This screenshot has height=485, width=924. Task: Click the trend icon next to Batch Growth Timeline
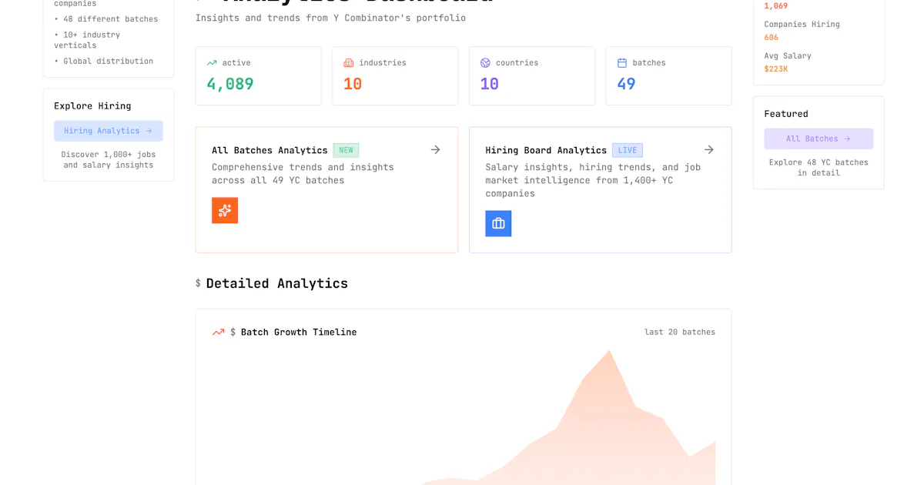click(218, 332)
